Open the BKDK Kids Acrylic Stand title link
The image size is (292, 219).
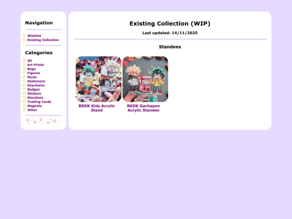[x=97, y=108]
